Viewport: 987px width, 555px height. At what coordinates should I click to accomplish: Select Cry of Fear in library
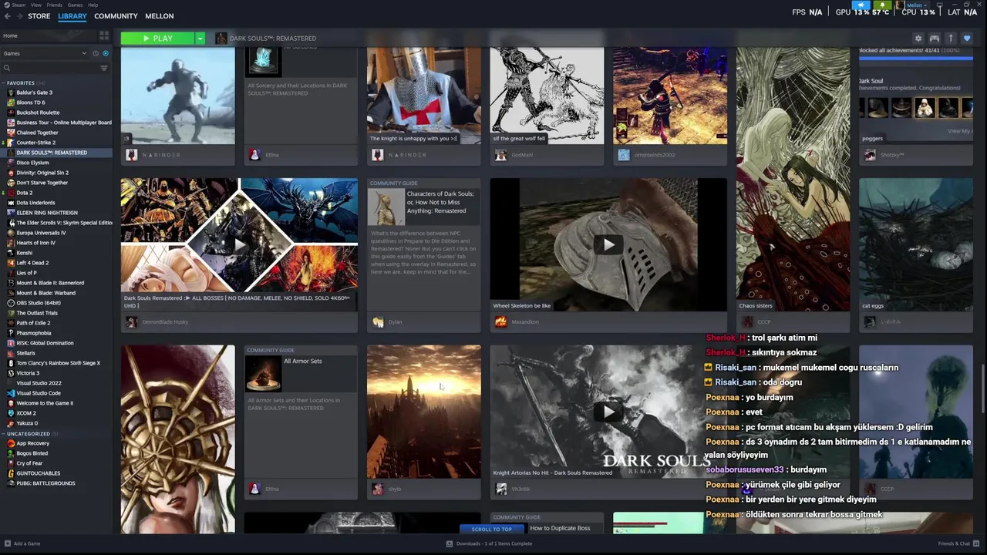point(29,463)
